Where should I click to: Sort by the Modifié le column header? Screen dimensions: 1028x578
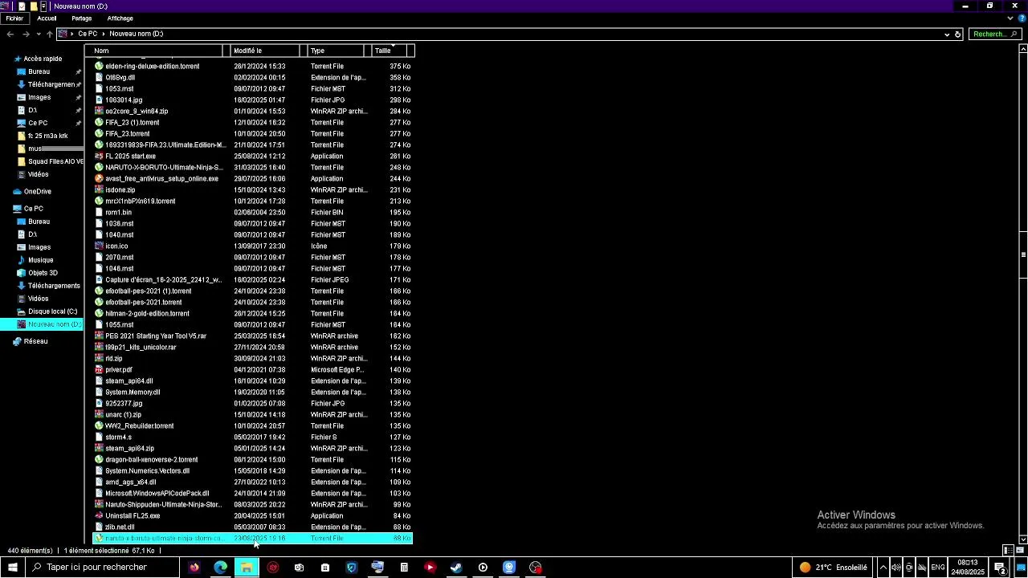[x=265, y=51]
